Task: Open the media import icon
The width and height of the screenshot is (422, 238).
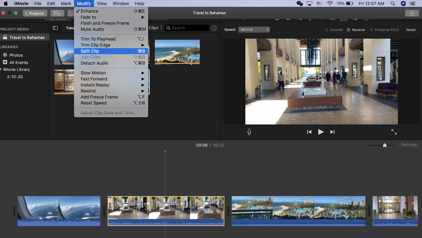Action: pos(57,13)
